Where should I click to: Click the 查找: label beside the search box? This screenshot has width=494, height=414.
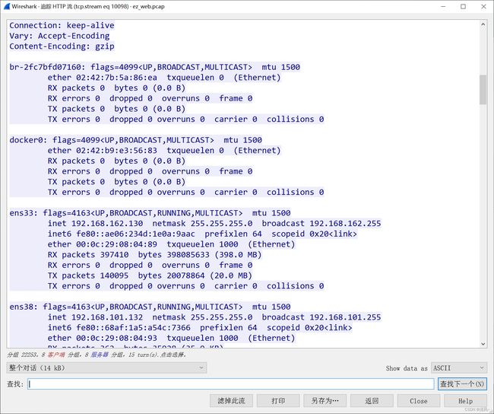tap(15, 384)
